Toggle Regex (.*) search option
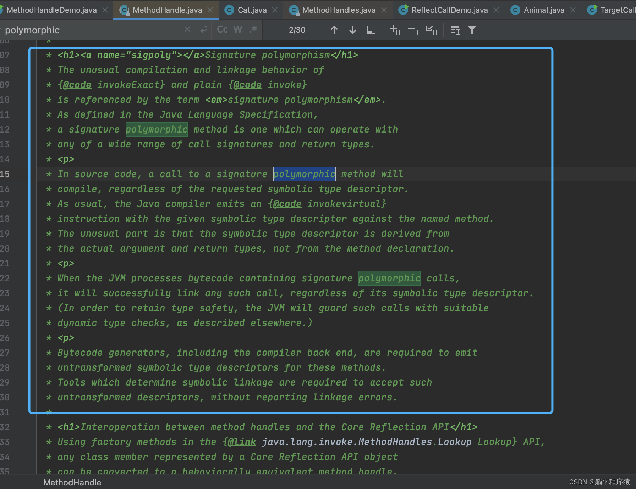636x489 pixels. [x=253, y=29]
